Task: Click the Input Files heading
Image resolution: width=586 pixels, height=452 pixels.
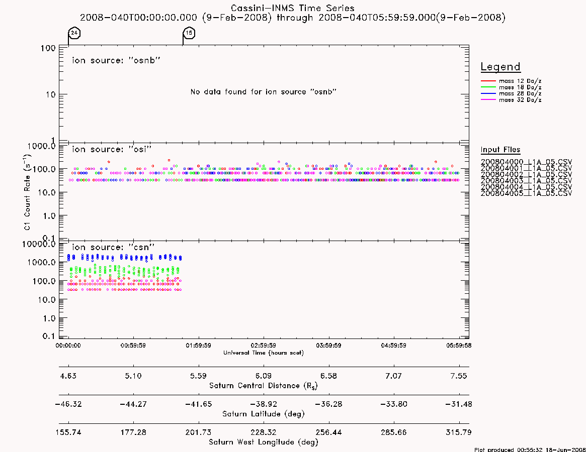Action: pos(500,150)
